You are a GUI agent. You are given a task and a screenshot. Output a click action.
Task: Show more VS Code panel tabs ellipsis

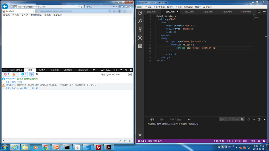[x=189, y=119]
